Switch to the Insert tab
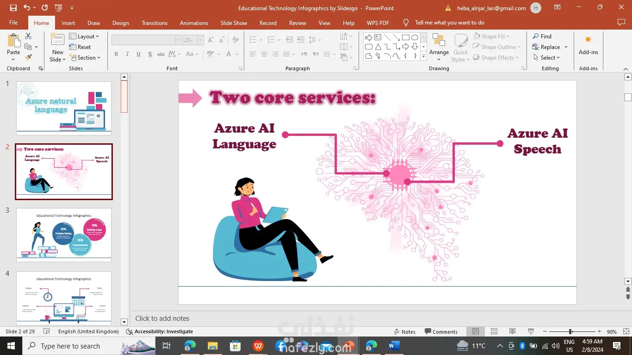The image size is (632, 355). [68, 23]
